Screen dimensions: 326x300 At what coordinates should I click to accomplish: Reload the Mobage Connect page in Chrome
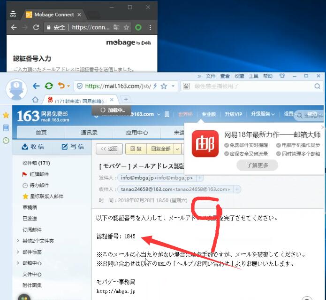coord(36,27)
